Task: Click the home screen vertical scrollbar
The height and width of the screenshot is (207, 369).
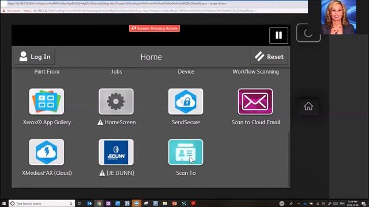Action: (x=289, y=159)
